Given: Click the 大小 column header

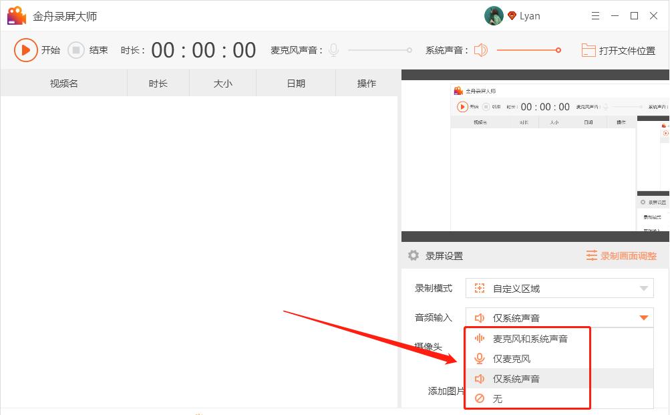Looking at the screenshot, I should click(x=222, y=83).
